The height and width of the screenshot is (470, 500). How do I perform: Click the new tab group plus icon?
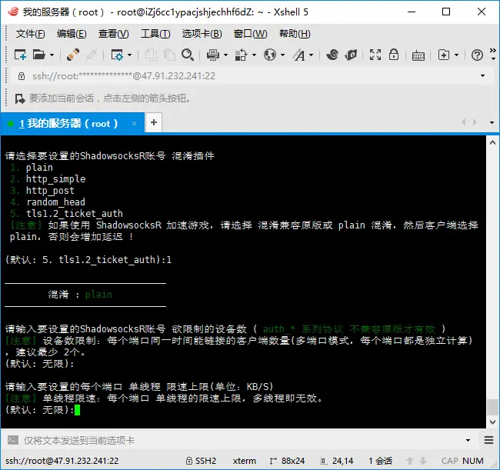click(x=444, y=55)
